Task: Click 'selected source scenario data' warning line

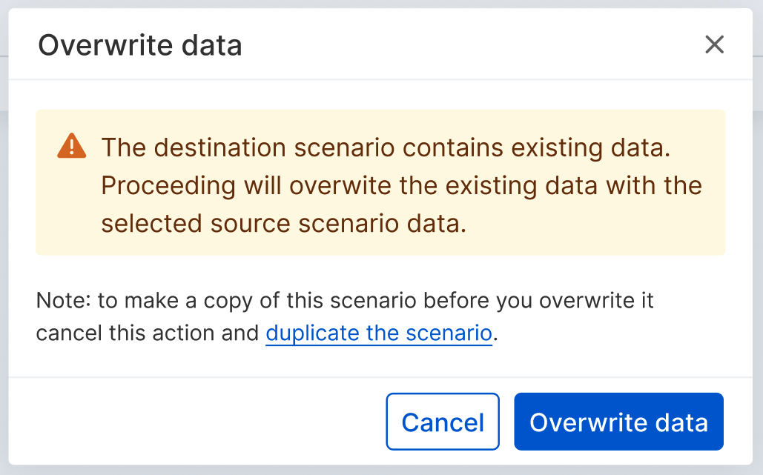Action: (x=284, y=224)
